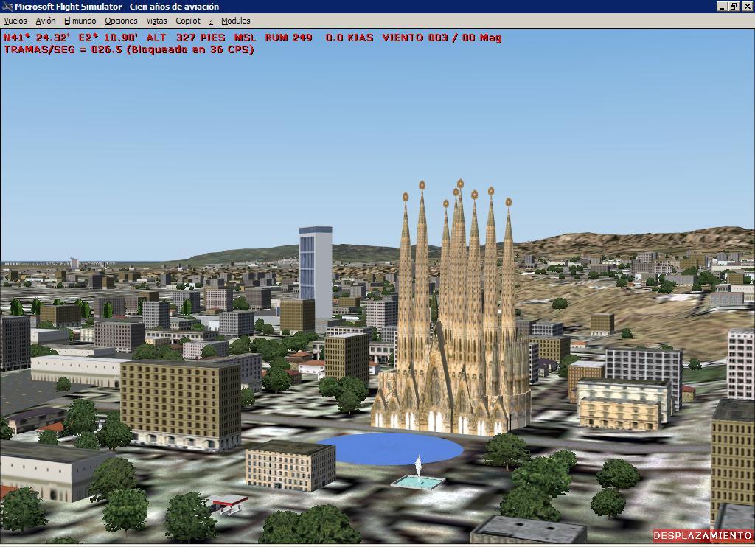Open the Modules menu

tap(235, 21)
